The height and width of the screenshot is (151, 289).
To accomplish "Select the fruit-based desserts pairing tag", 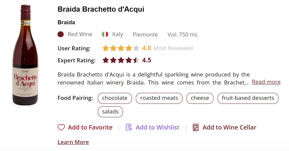I will 248,98.
